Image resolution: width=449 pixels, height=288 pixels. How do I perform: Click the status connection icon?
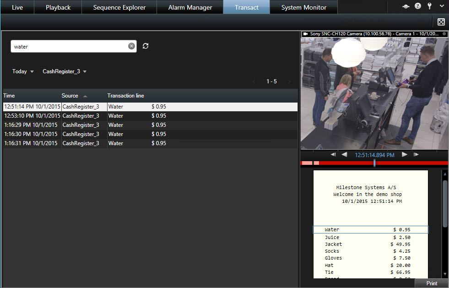tap(406, 6)
